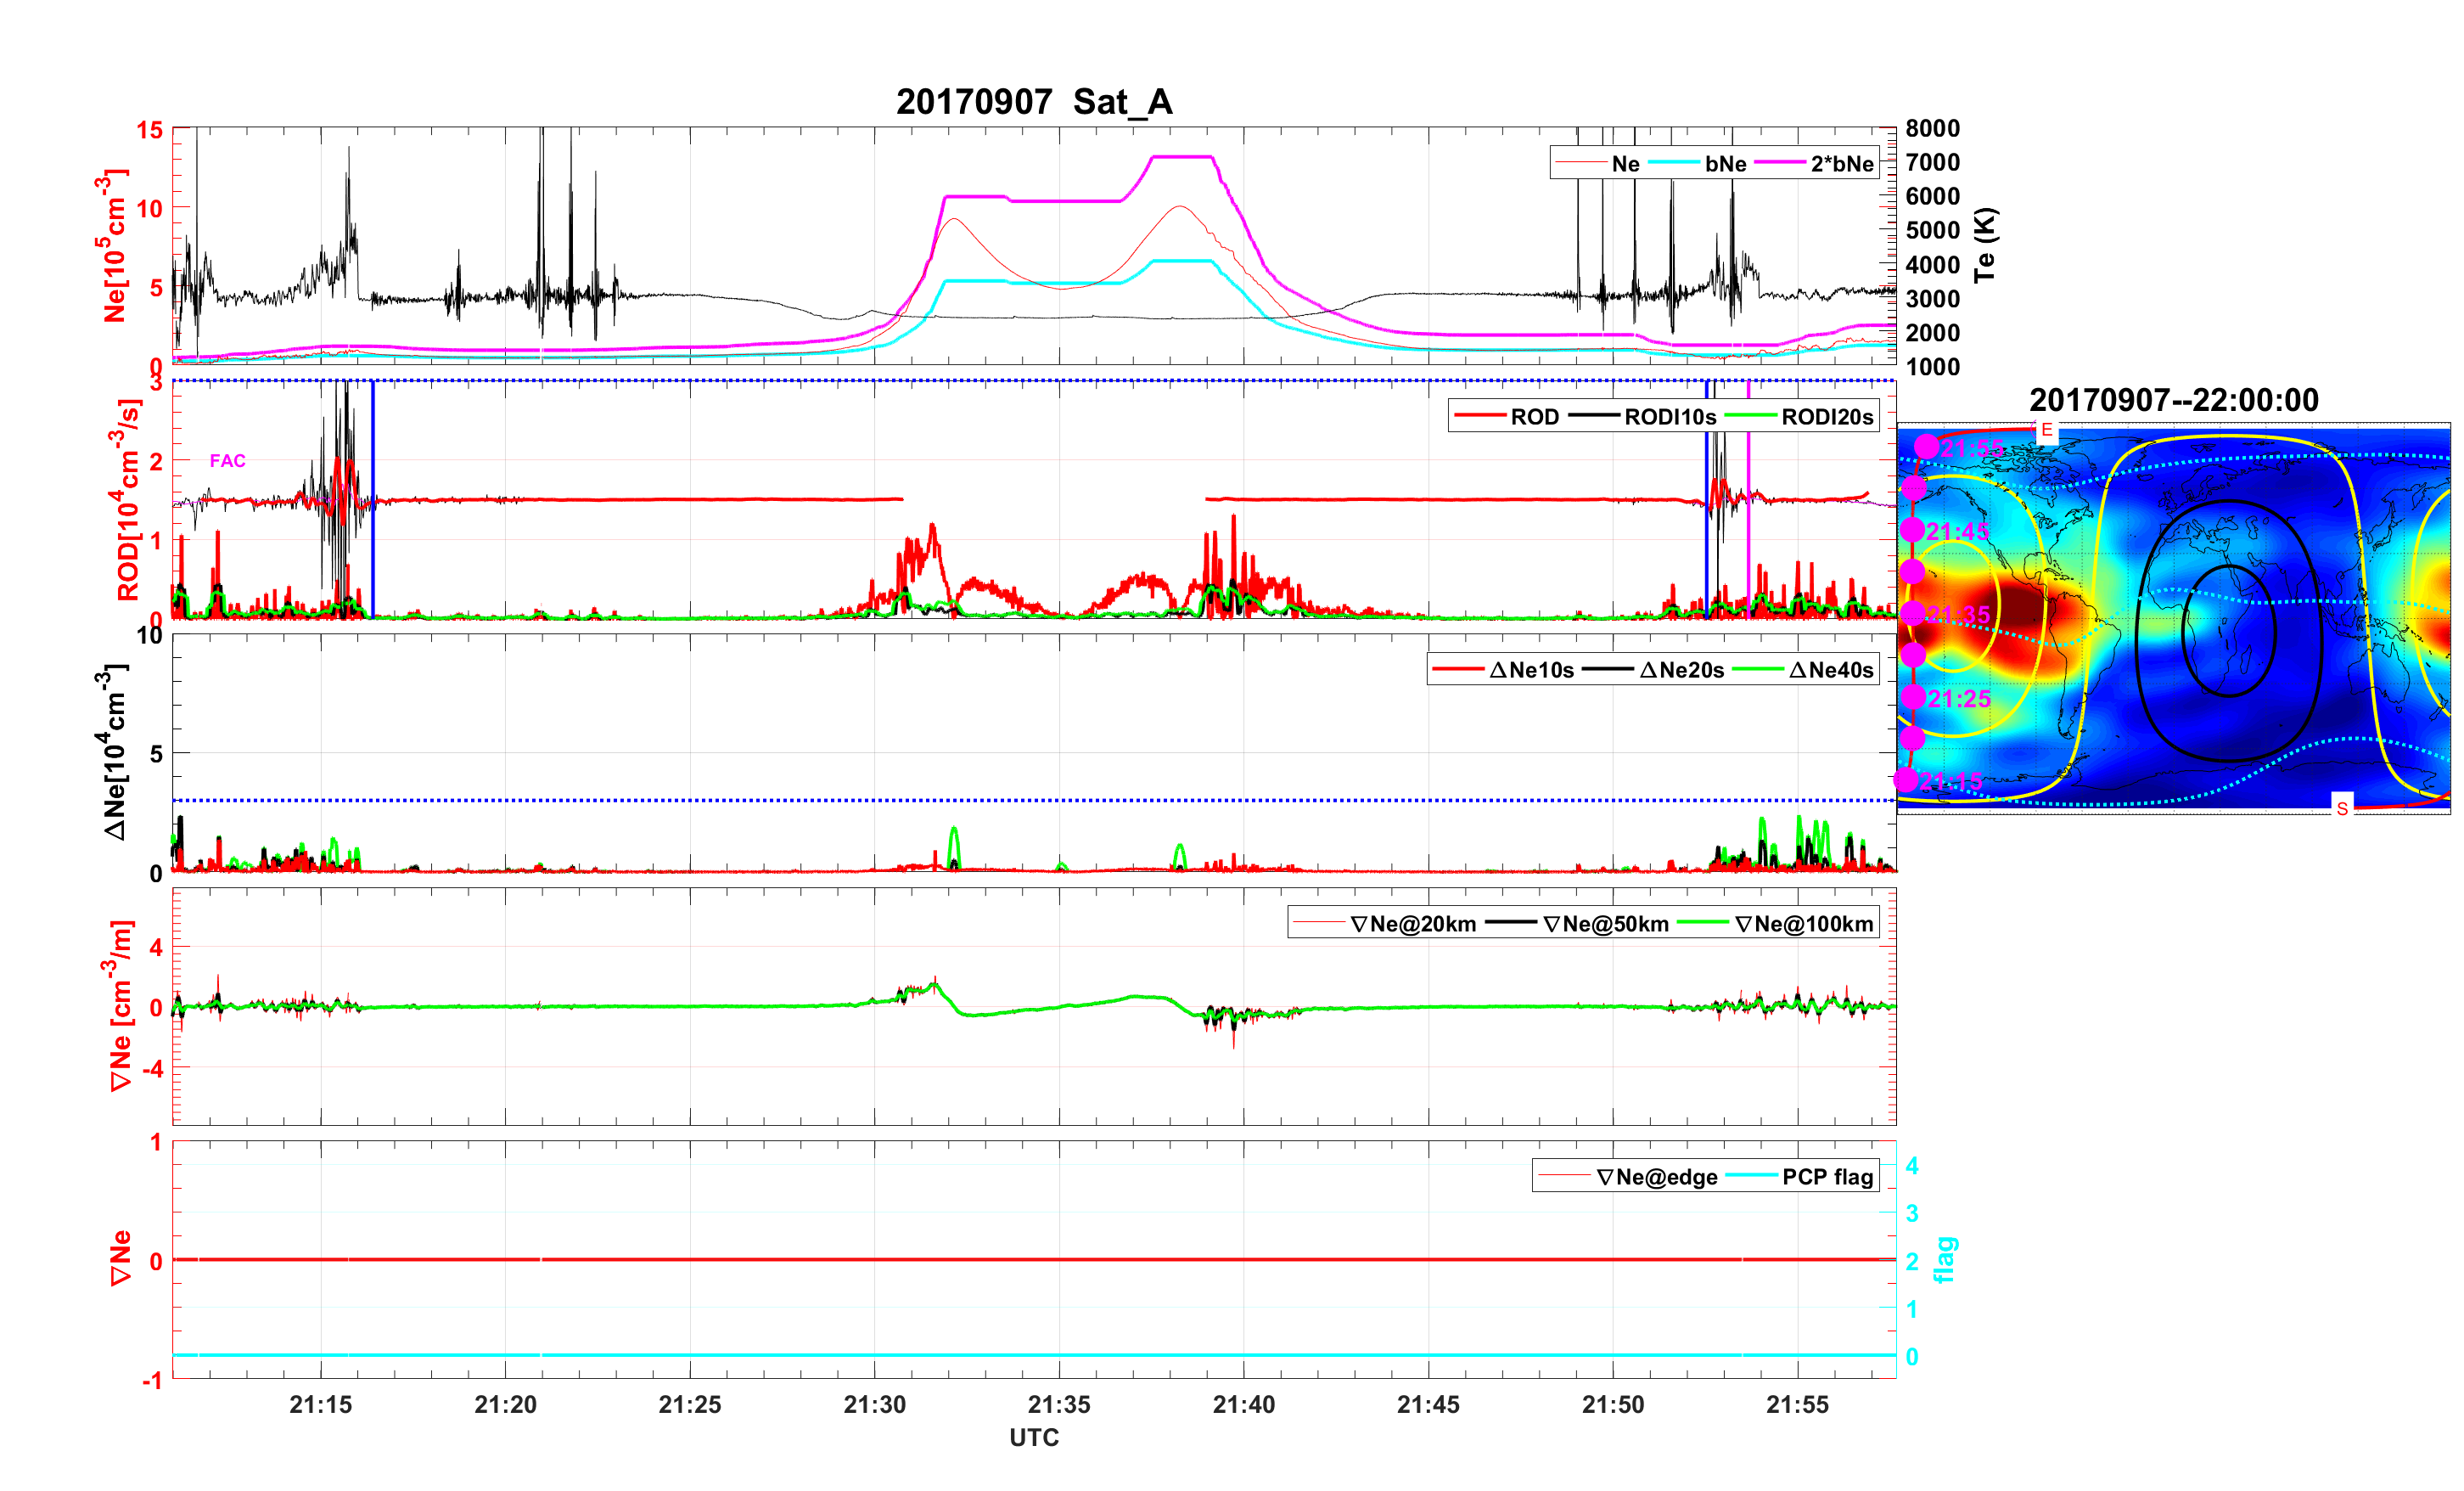Click the 20170907 Sat_A plot title
This screenshot has height=1491, width=2464.
coord(1033,102)
